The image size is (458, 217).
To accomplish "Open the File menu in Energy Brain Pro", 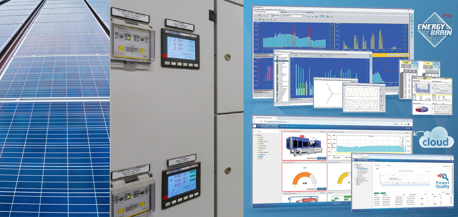I will [x=255, y=10].
